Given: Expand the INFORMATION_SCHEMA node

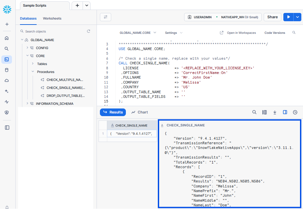Looking at the screenshot, I should pos(27,104).
